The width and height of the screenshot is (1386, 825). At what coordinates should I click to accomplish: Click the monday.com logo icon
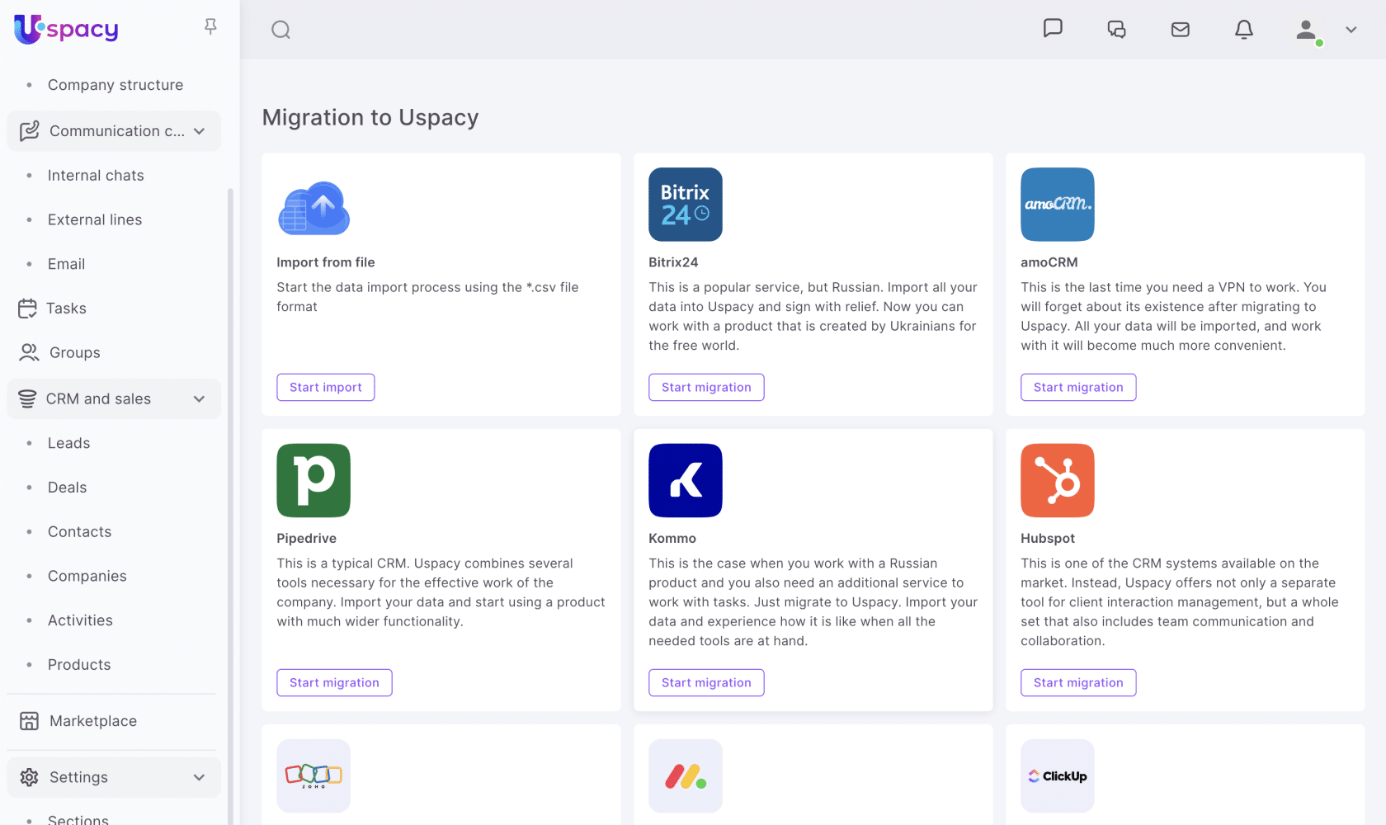coord(686,775)
